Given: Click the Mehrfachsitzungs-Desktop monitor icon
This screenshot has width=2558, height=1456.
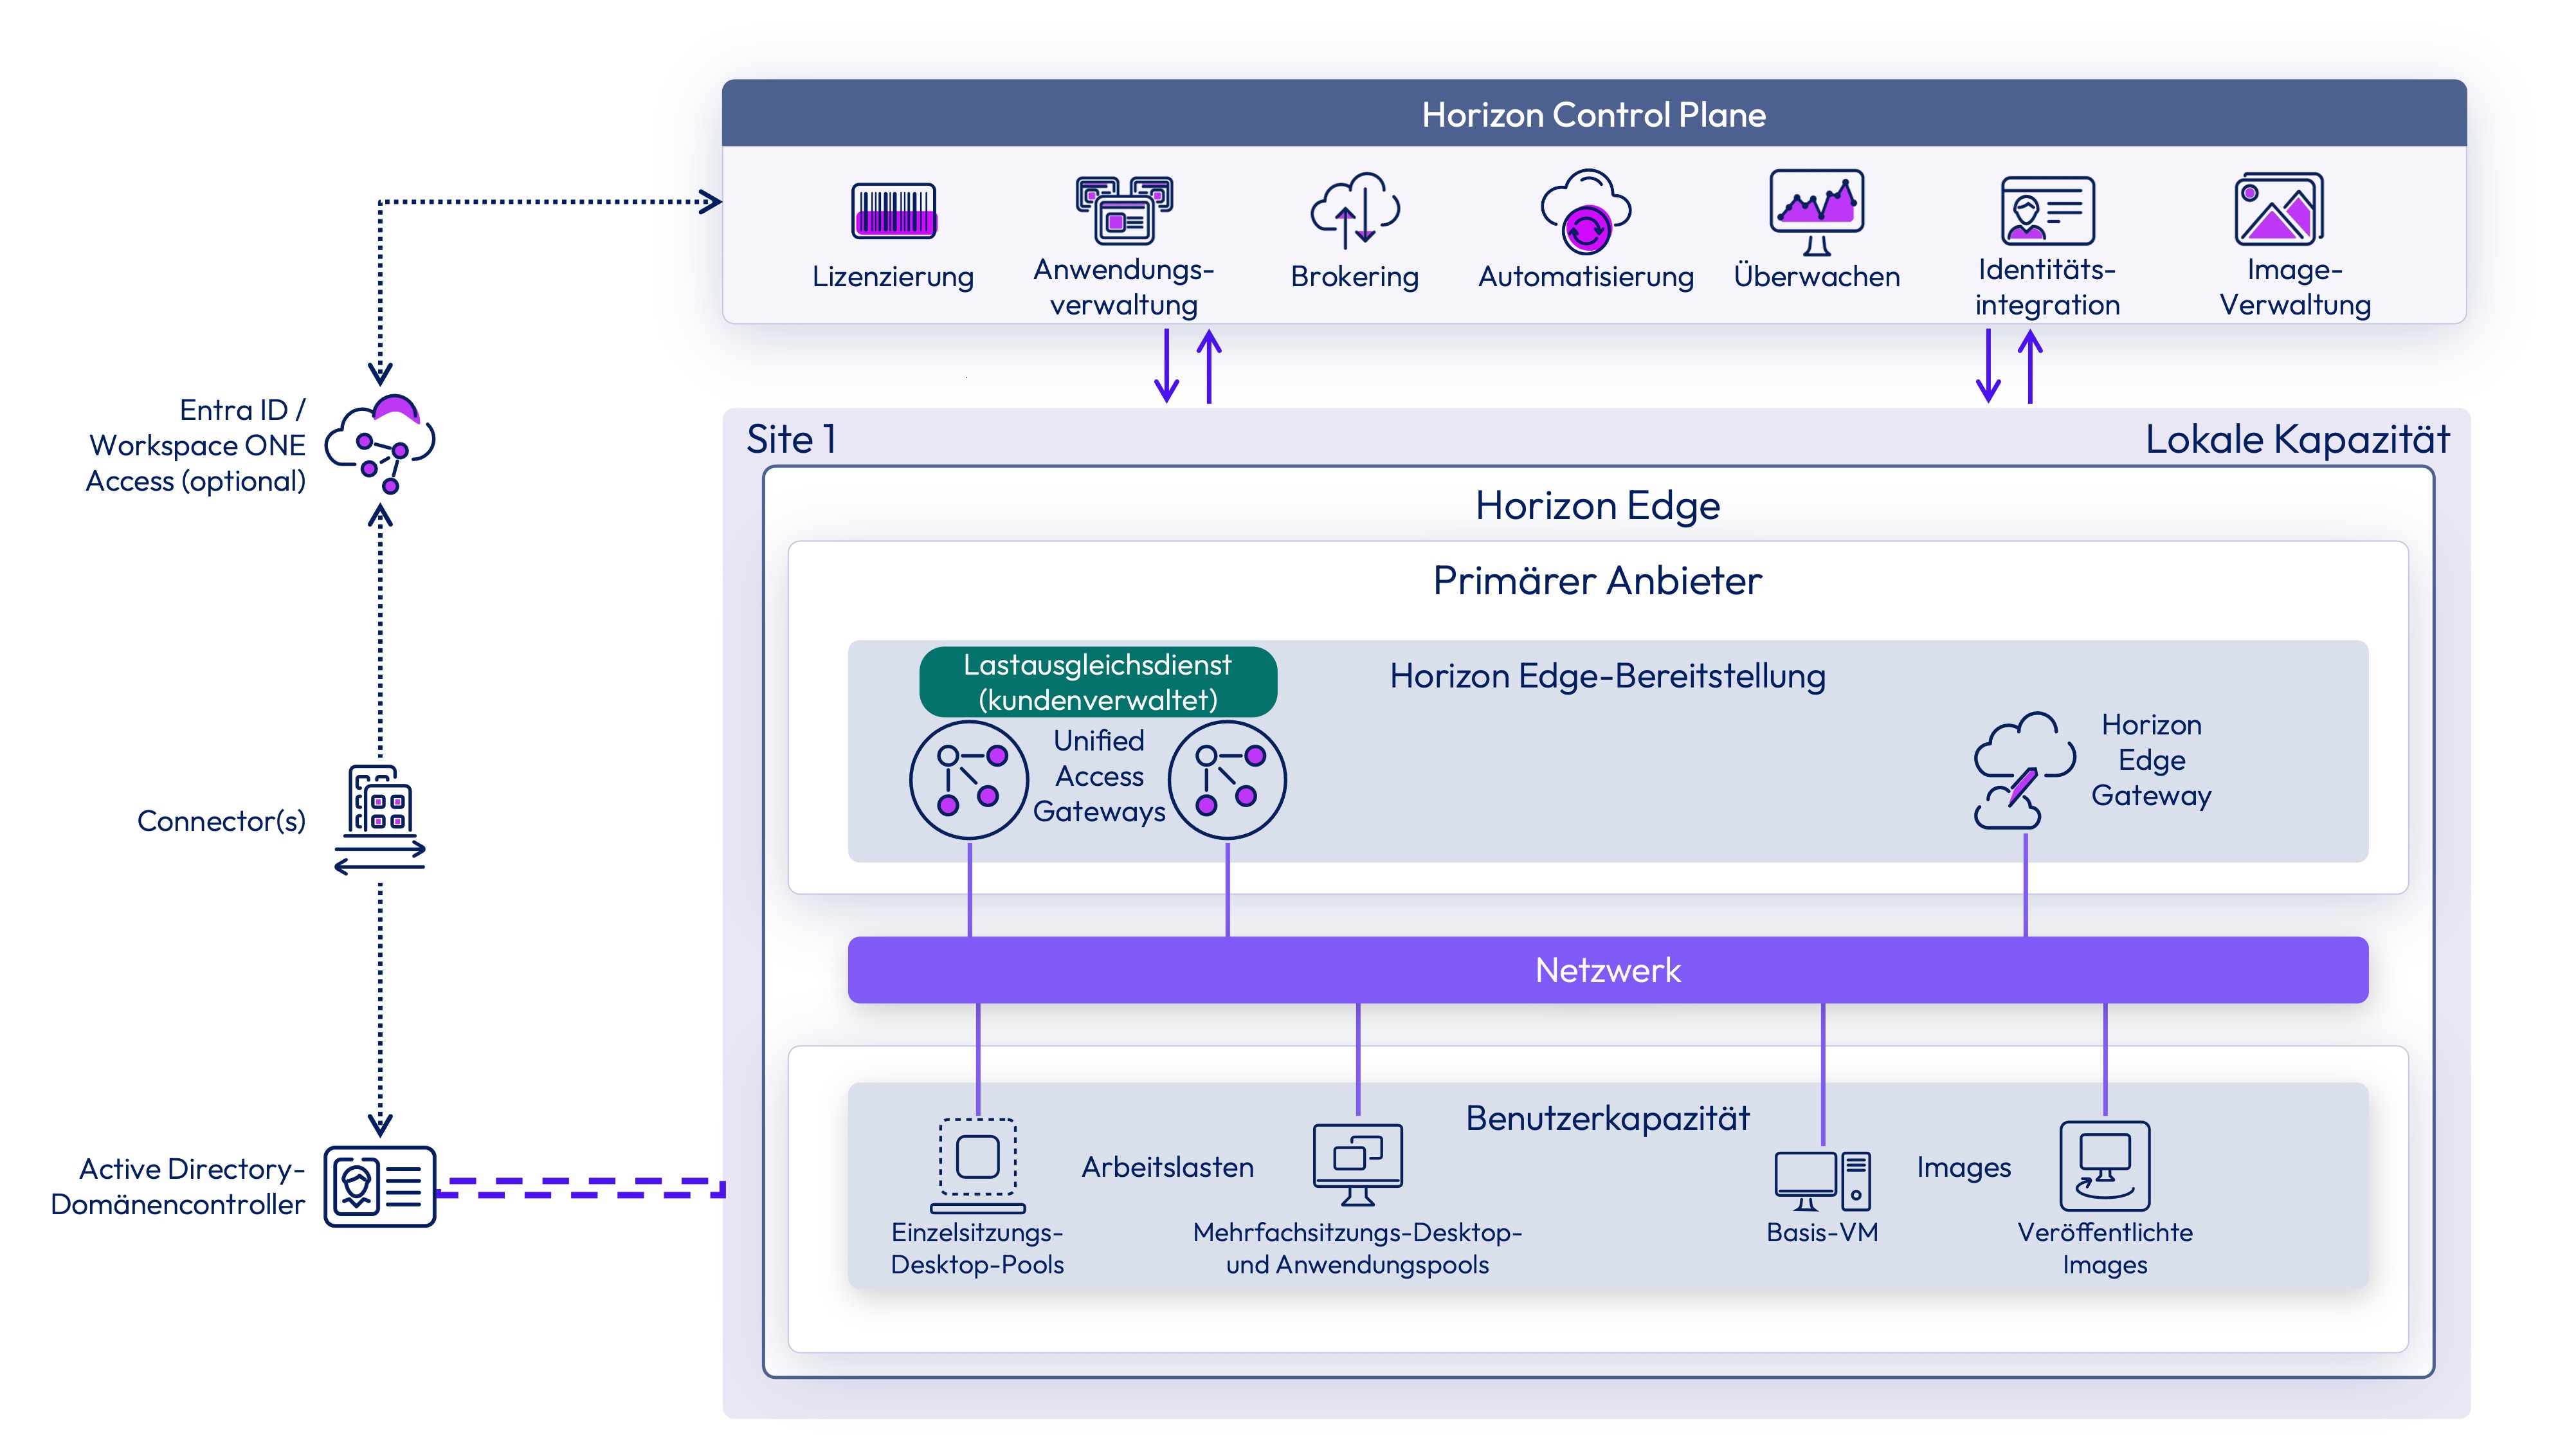Looking at the screenshot, I should click(1357, 1165).
